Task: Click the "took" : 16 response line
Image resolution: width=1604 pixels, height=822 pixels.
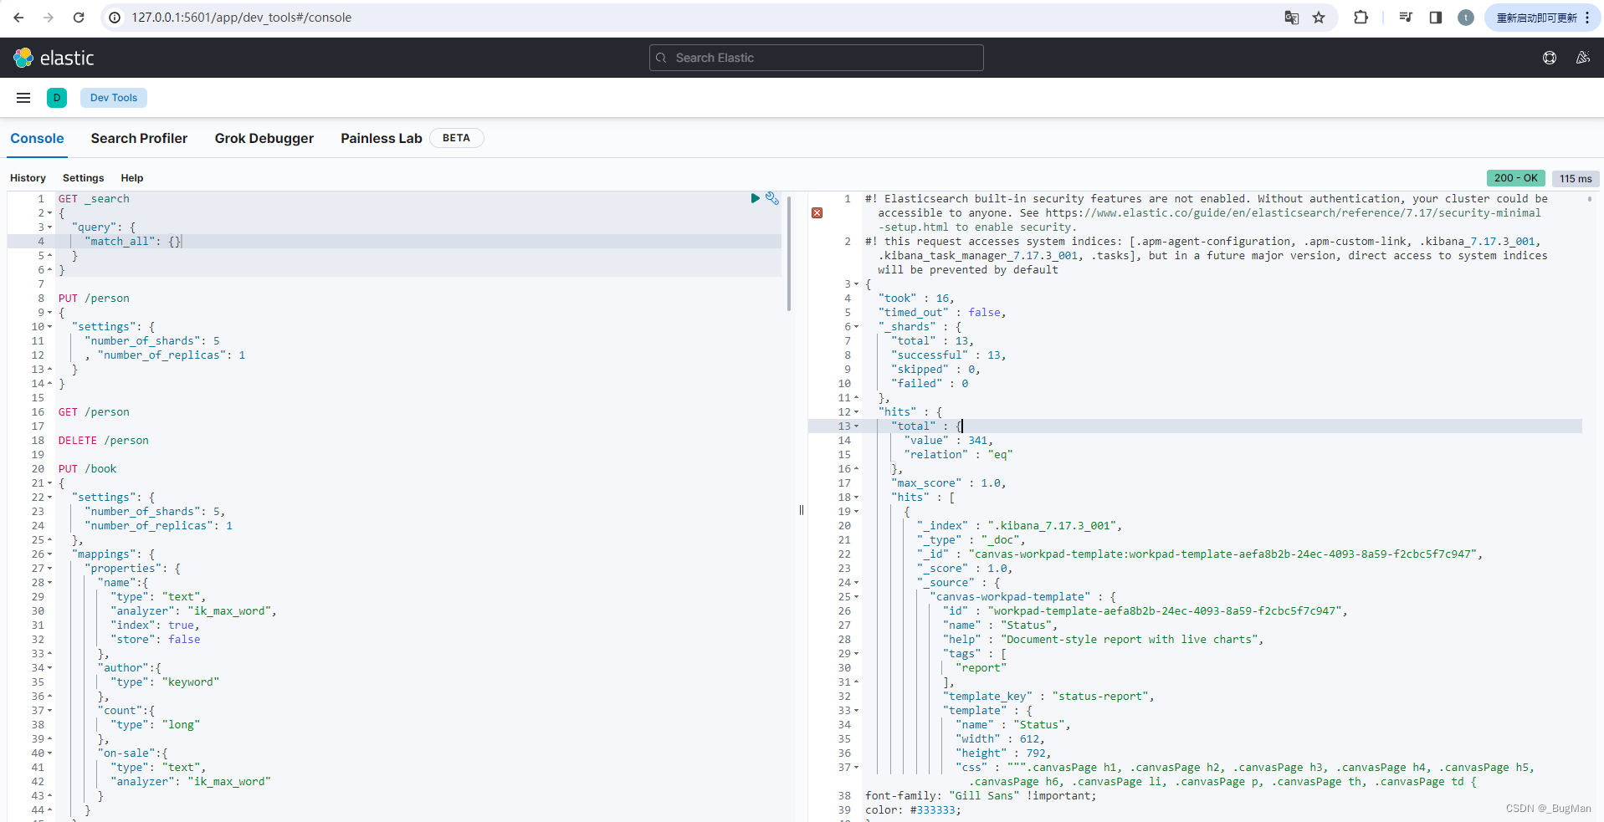Action: coord(916,299)
